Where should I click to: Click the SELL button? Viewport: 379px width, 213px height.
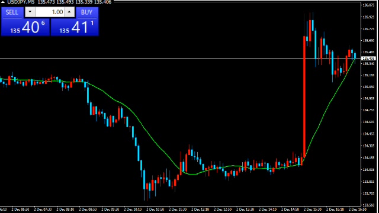12,12
